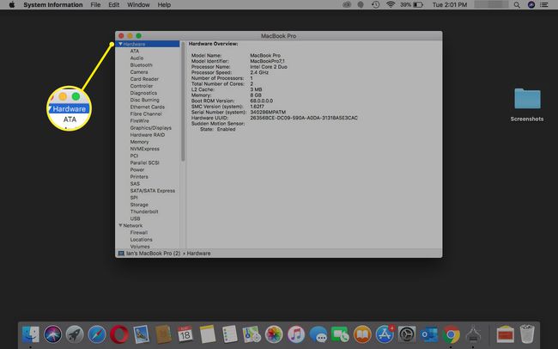Viewport: 558px width, 349px height.
Task: Select Bluetooth in the sidebar
Action: pos(141,64)
